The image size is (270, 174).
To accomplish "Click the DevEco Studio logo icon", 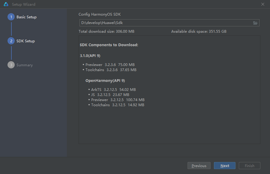I will pyautogui.click(x=6, y=4).
